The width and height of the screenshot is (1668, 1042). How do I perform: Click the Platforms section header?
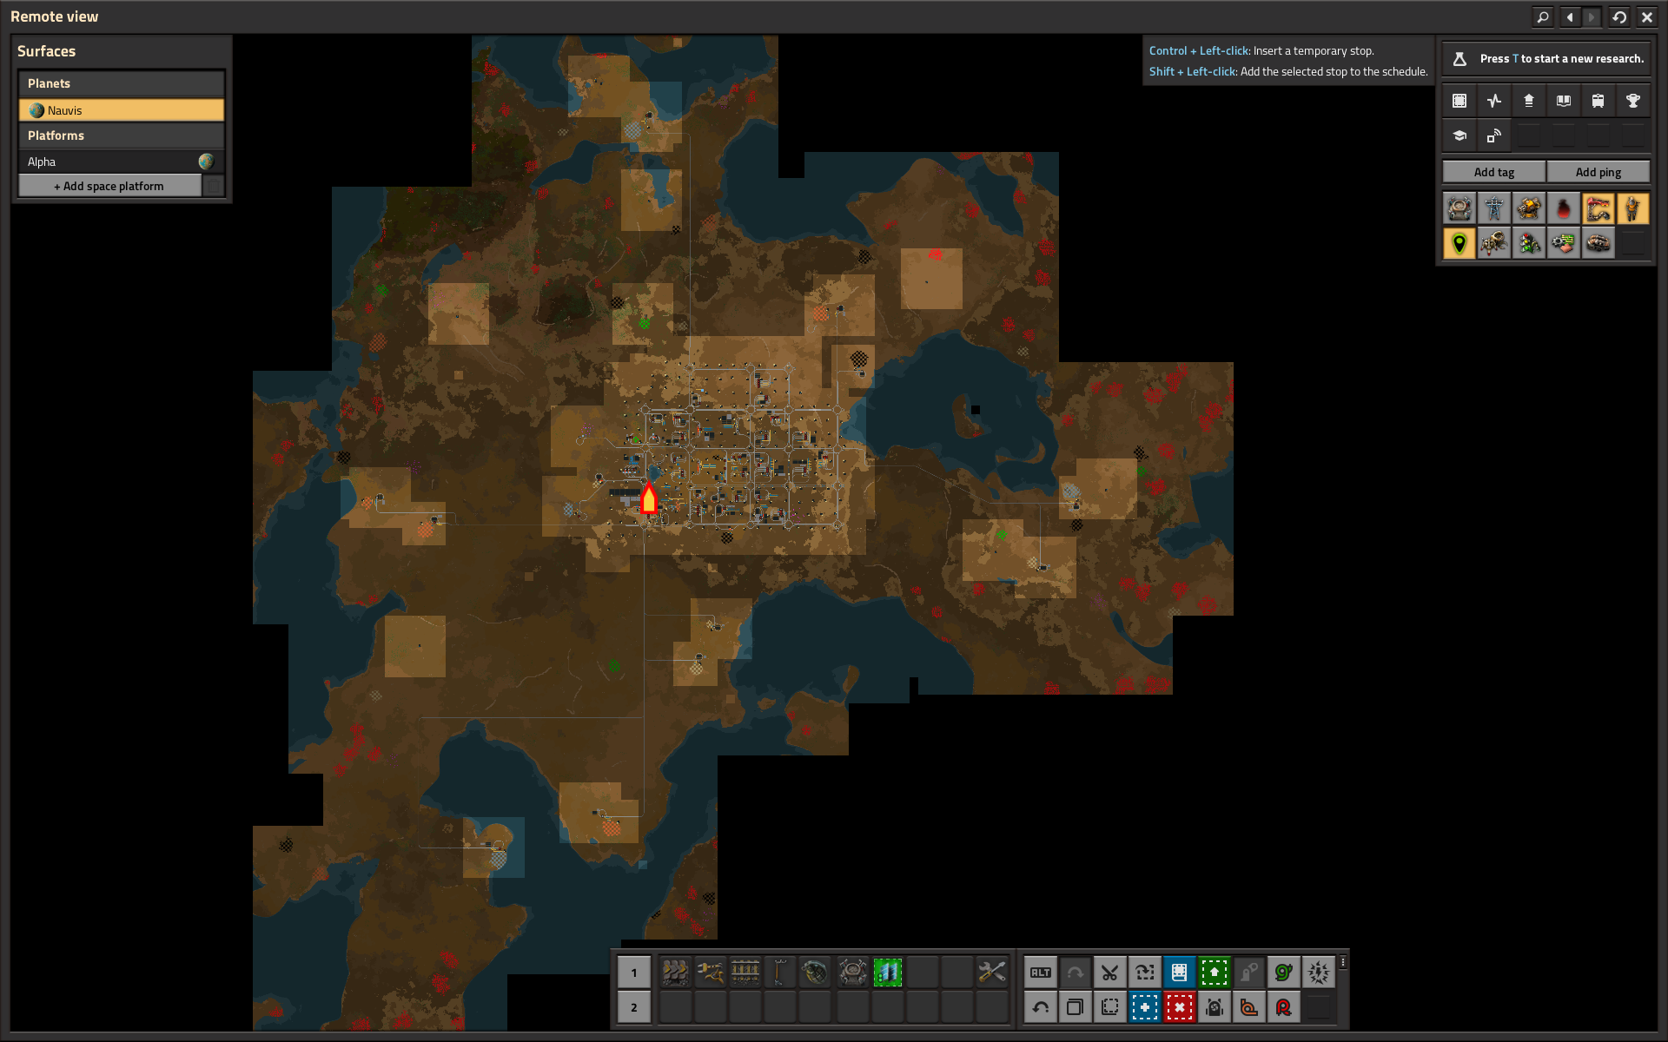tap(122, 135)
